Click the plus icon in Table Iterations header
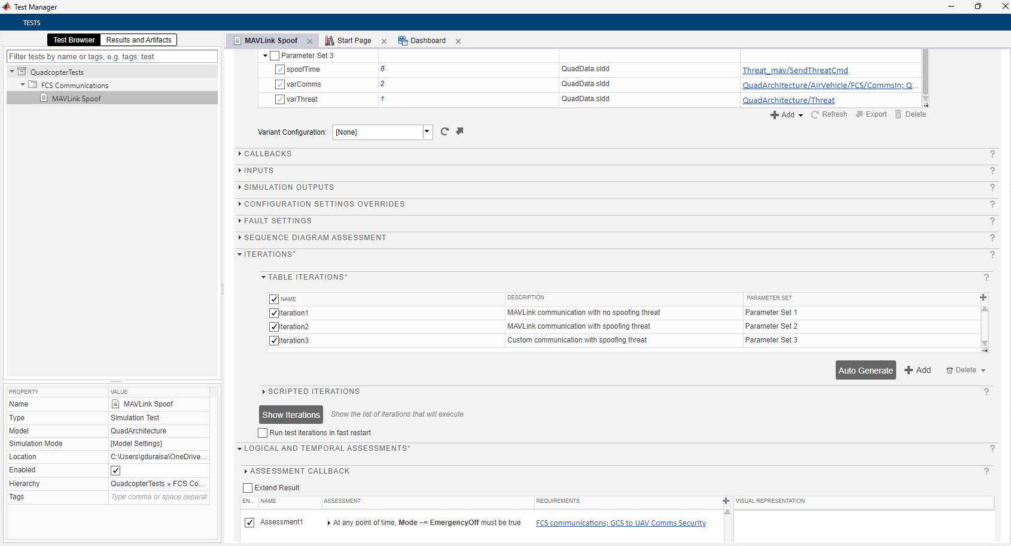 (x=983, y=298)
